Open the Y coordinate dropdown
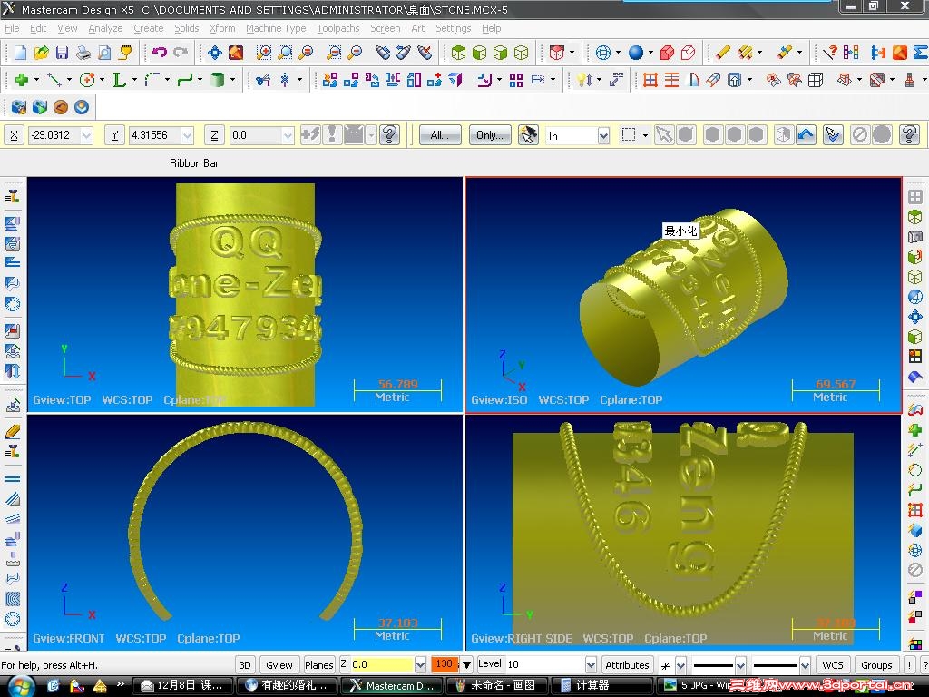This screenshot has height=697, width=929. pyautogui.click(x=187, y=136)
